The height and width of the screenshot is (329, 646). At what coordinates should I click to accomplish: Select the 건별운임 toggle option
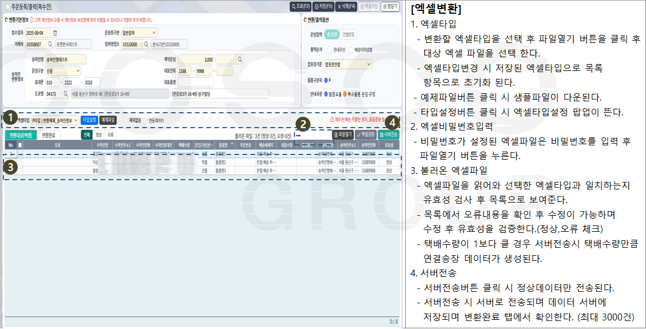coord(348,35)
